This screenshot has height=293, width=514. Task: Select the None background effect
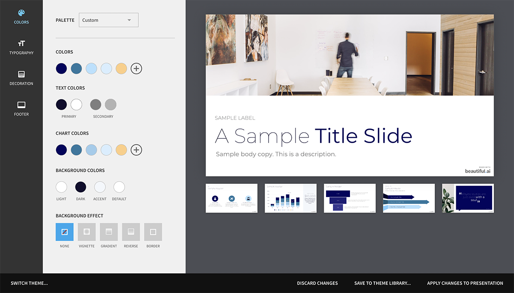tap(64, 232)
